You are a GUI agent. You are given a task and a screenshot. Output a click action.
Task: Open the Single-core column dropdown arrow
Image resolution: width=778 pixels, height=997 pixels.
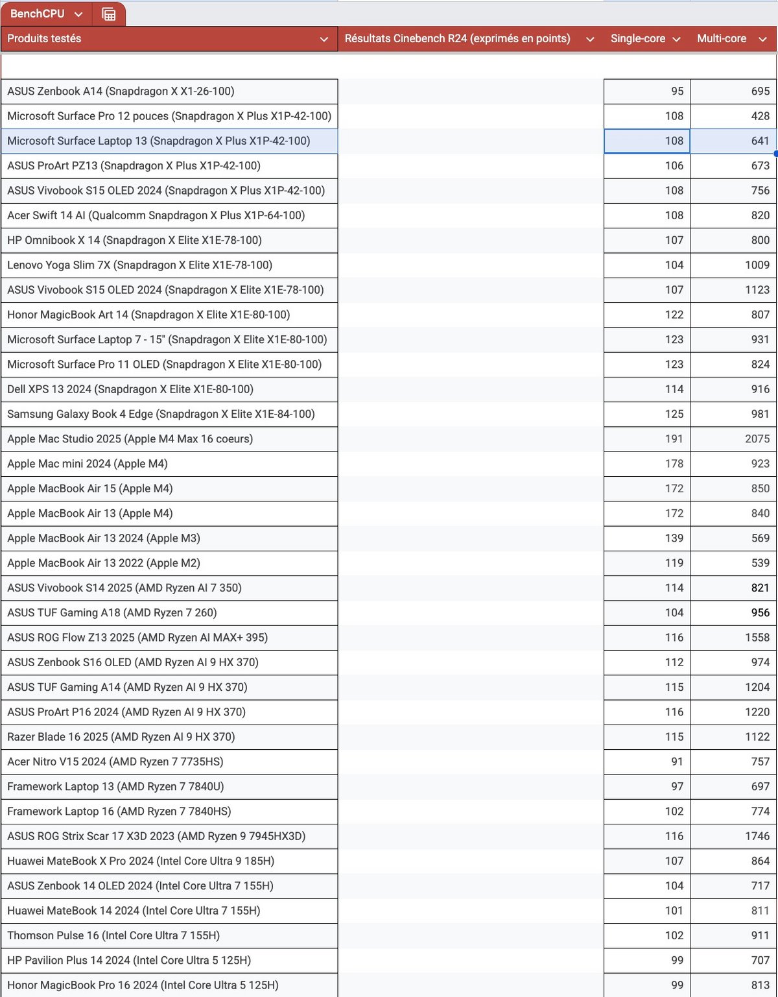pyautogui.click(x=676, y=39)
